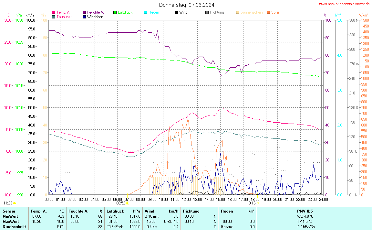The image size is (372, 230).
Task: Click the Sonnenschein legend square
Action: pyautogui.click(x=238, y=12)
